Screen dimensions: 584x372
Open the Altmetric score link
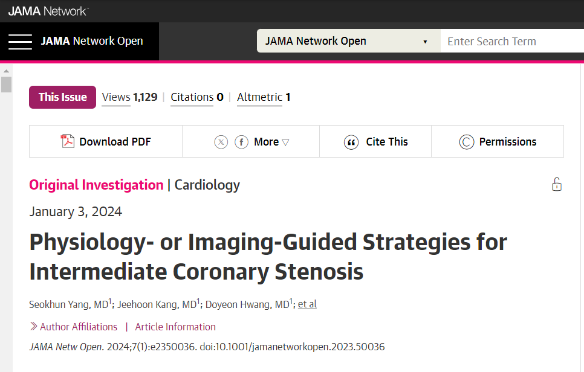(264, 97)
